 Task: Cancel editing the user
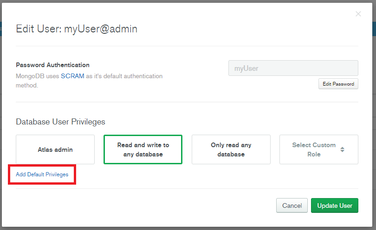click(x=292, y=205)
